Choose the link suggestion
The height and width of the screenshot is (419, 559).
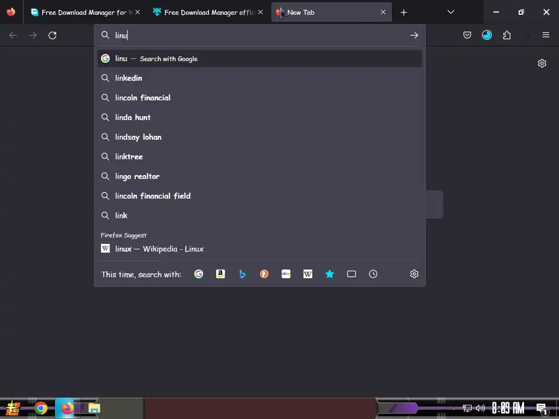point(259,215)
